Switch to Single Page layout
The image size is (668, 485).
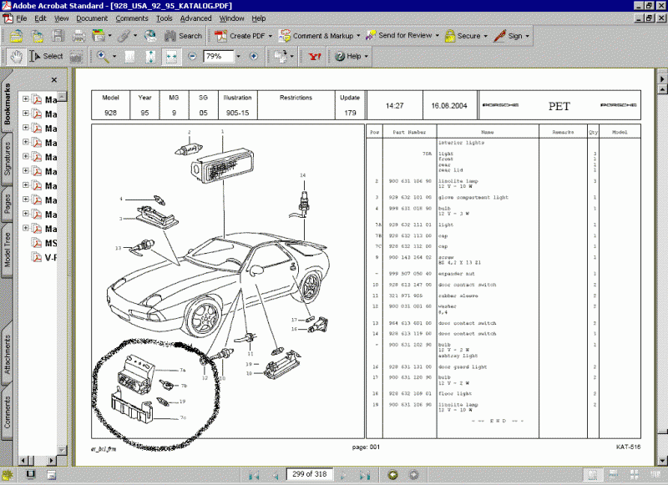tap(593, 475)
